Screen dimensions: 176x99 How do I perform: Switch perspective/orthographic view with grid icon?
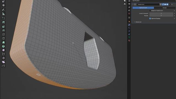[125, 4]
